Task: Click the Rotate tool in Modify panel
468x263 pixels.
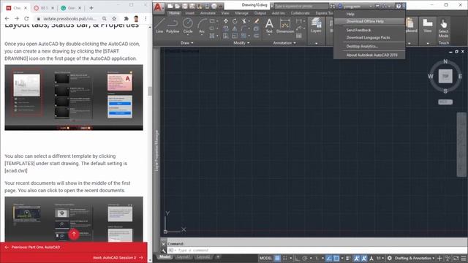Action: click(235, 21)
